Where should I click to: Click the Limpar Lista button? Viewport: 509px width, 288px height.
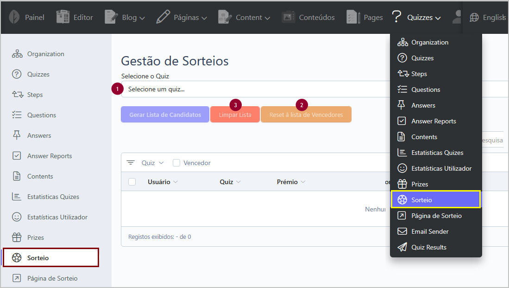[x=235, y=115]
